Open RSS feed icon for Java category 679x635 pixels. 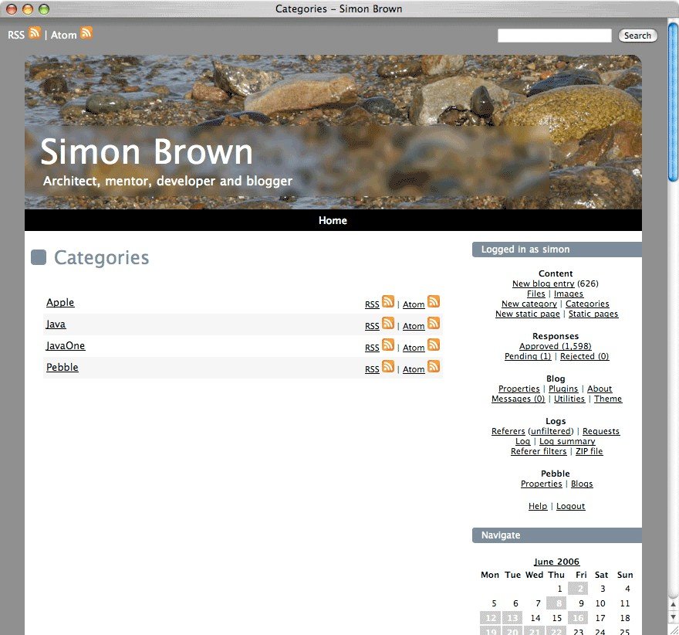coord(388,323)
